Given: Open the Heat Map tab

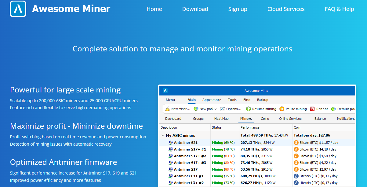Looking at the screenshot, I should click(x=221, y=119).
